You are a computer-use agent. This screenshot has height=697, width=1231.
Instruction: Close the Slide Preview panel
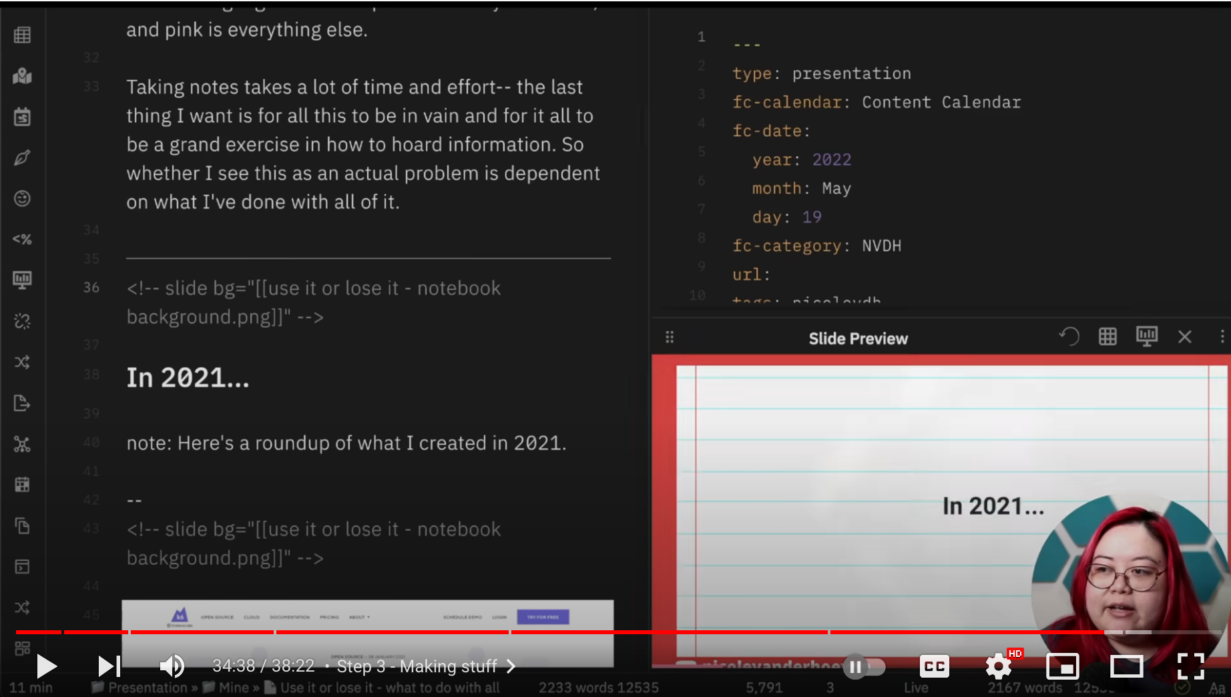(1185, 337)
